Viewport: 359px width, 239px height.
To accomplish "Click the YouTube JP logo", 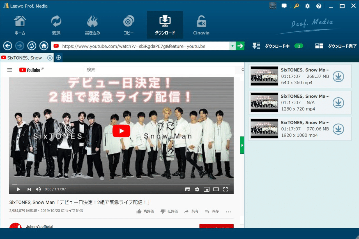I will tap(31, 70).
